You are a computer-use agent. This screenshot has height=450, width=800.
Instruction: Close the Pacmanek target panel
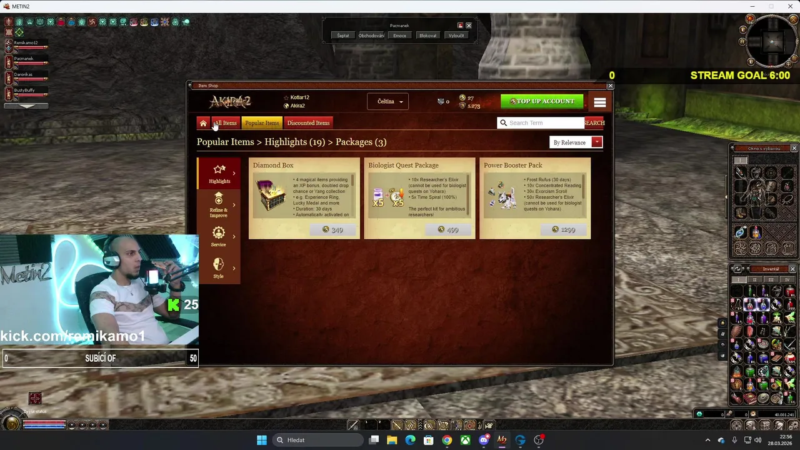(x=469, y=26)
